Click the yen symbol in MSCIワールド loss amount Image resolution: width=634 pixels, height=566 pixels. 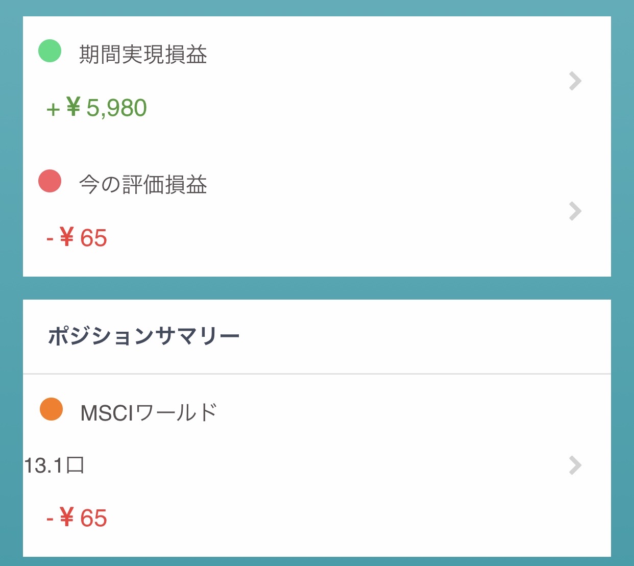tap(67, 518)
